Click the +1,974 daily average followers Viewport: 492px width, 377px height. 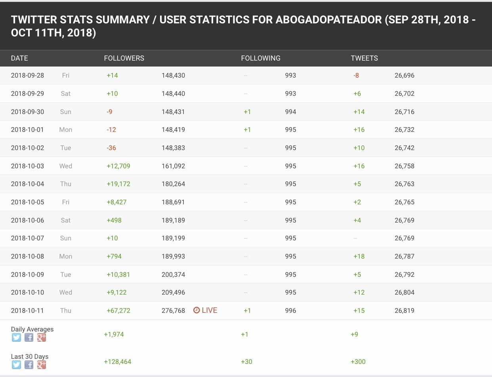pyautogui.click(x=114, y=334)
